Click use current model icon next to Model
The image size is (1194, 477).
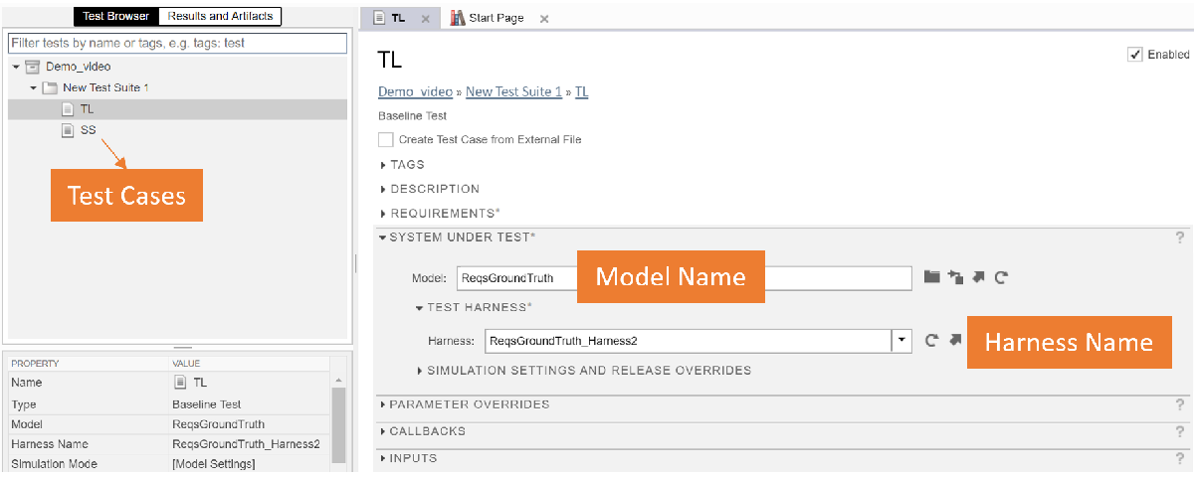coord(955,277)
